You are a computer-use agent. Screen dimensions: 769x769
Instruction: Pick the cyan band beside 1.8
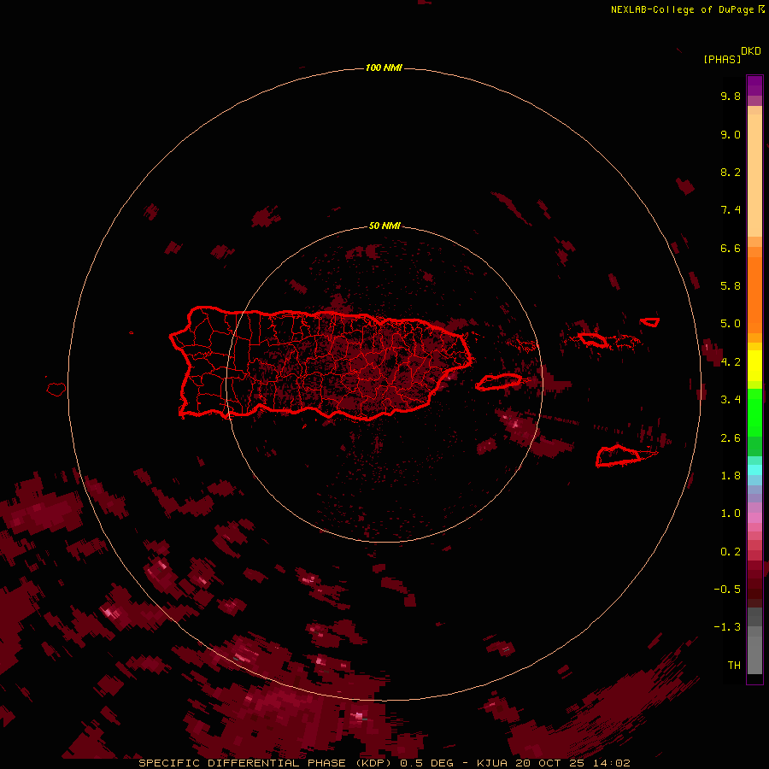pyautogui.click(x=754, y=470)
